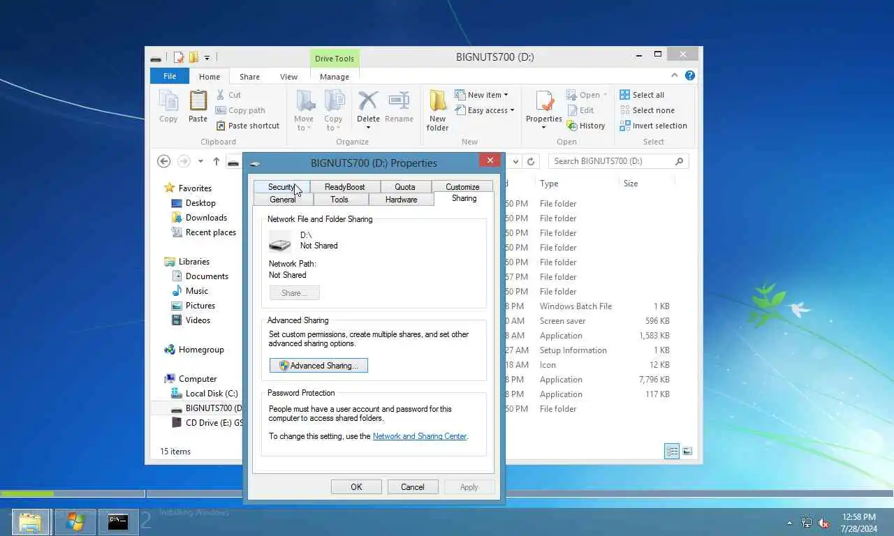The width and height of the screenshot is (894, 536).
Task: Click the Select none icon
Action: point(625,110)
